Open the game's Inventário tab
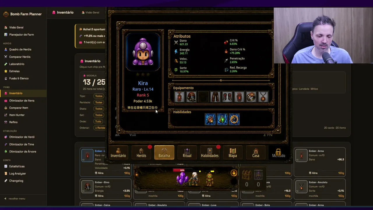 click(118, 153)
